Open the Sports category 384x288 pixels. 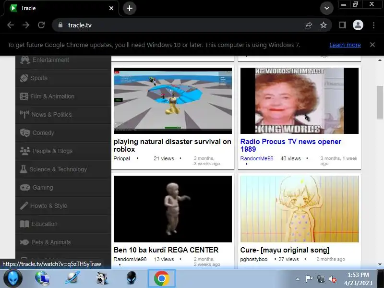63,78
